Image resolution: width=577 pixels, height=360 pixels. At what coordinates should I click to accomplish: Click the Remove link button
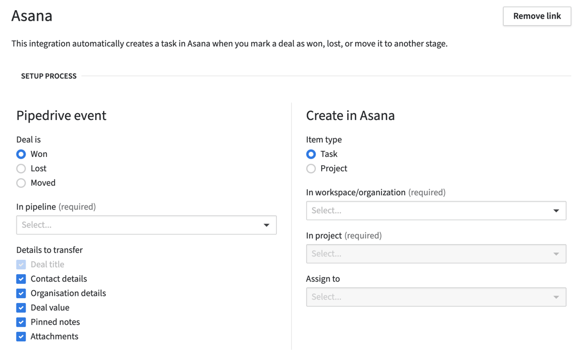(536, 16)
